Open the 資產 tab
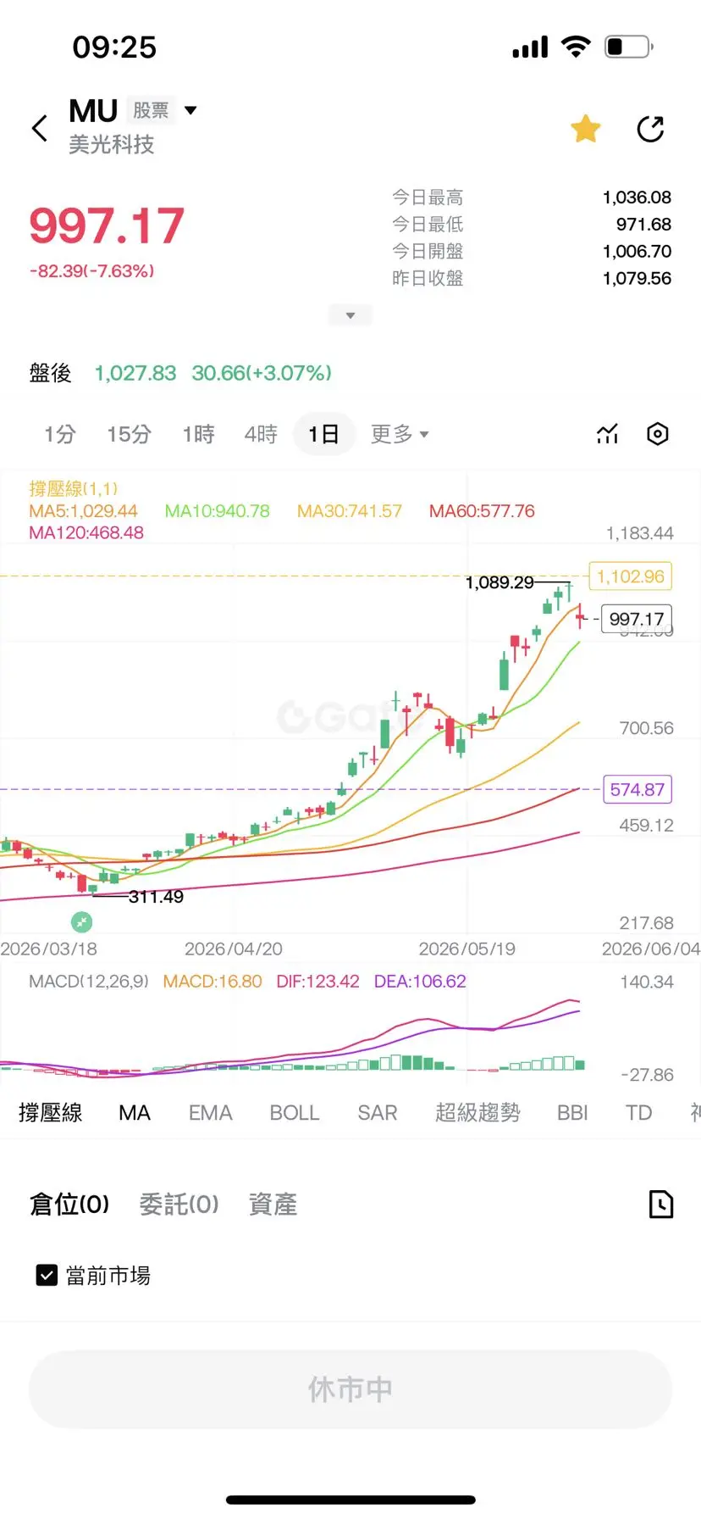 pos(273,1204)
